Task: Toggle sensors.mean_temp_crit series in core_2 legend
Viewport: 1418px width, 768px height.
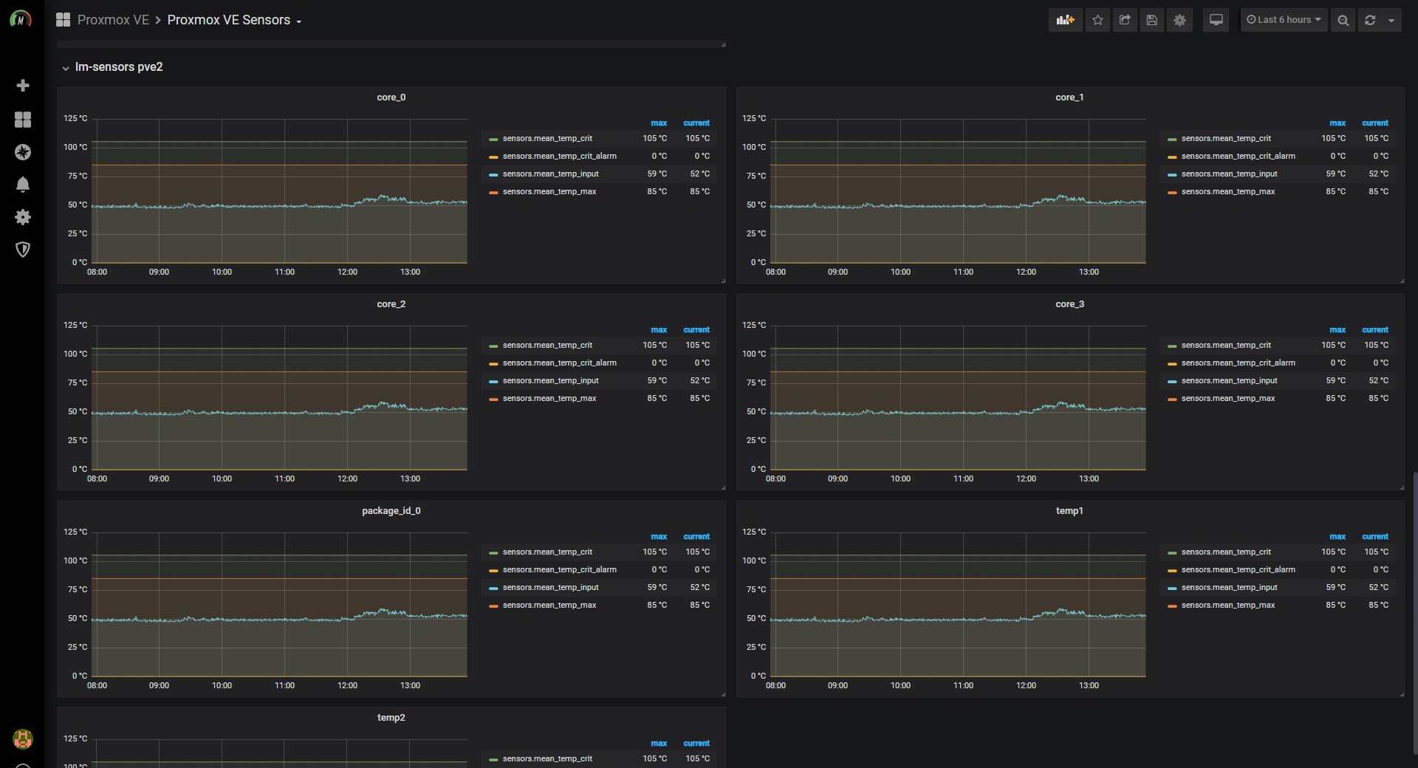Action: tap(547, 346)
